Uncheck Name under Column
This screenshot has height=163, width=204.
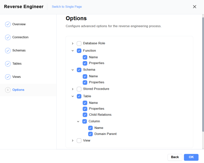[90, 128]
